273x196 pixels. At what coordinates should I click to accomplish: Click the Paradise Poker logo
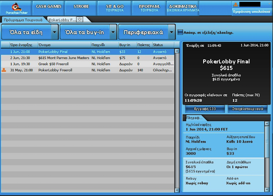pyautogui.click(x=16, y=8)
